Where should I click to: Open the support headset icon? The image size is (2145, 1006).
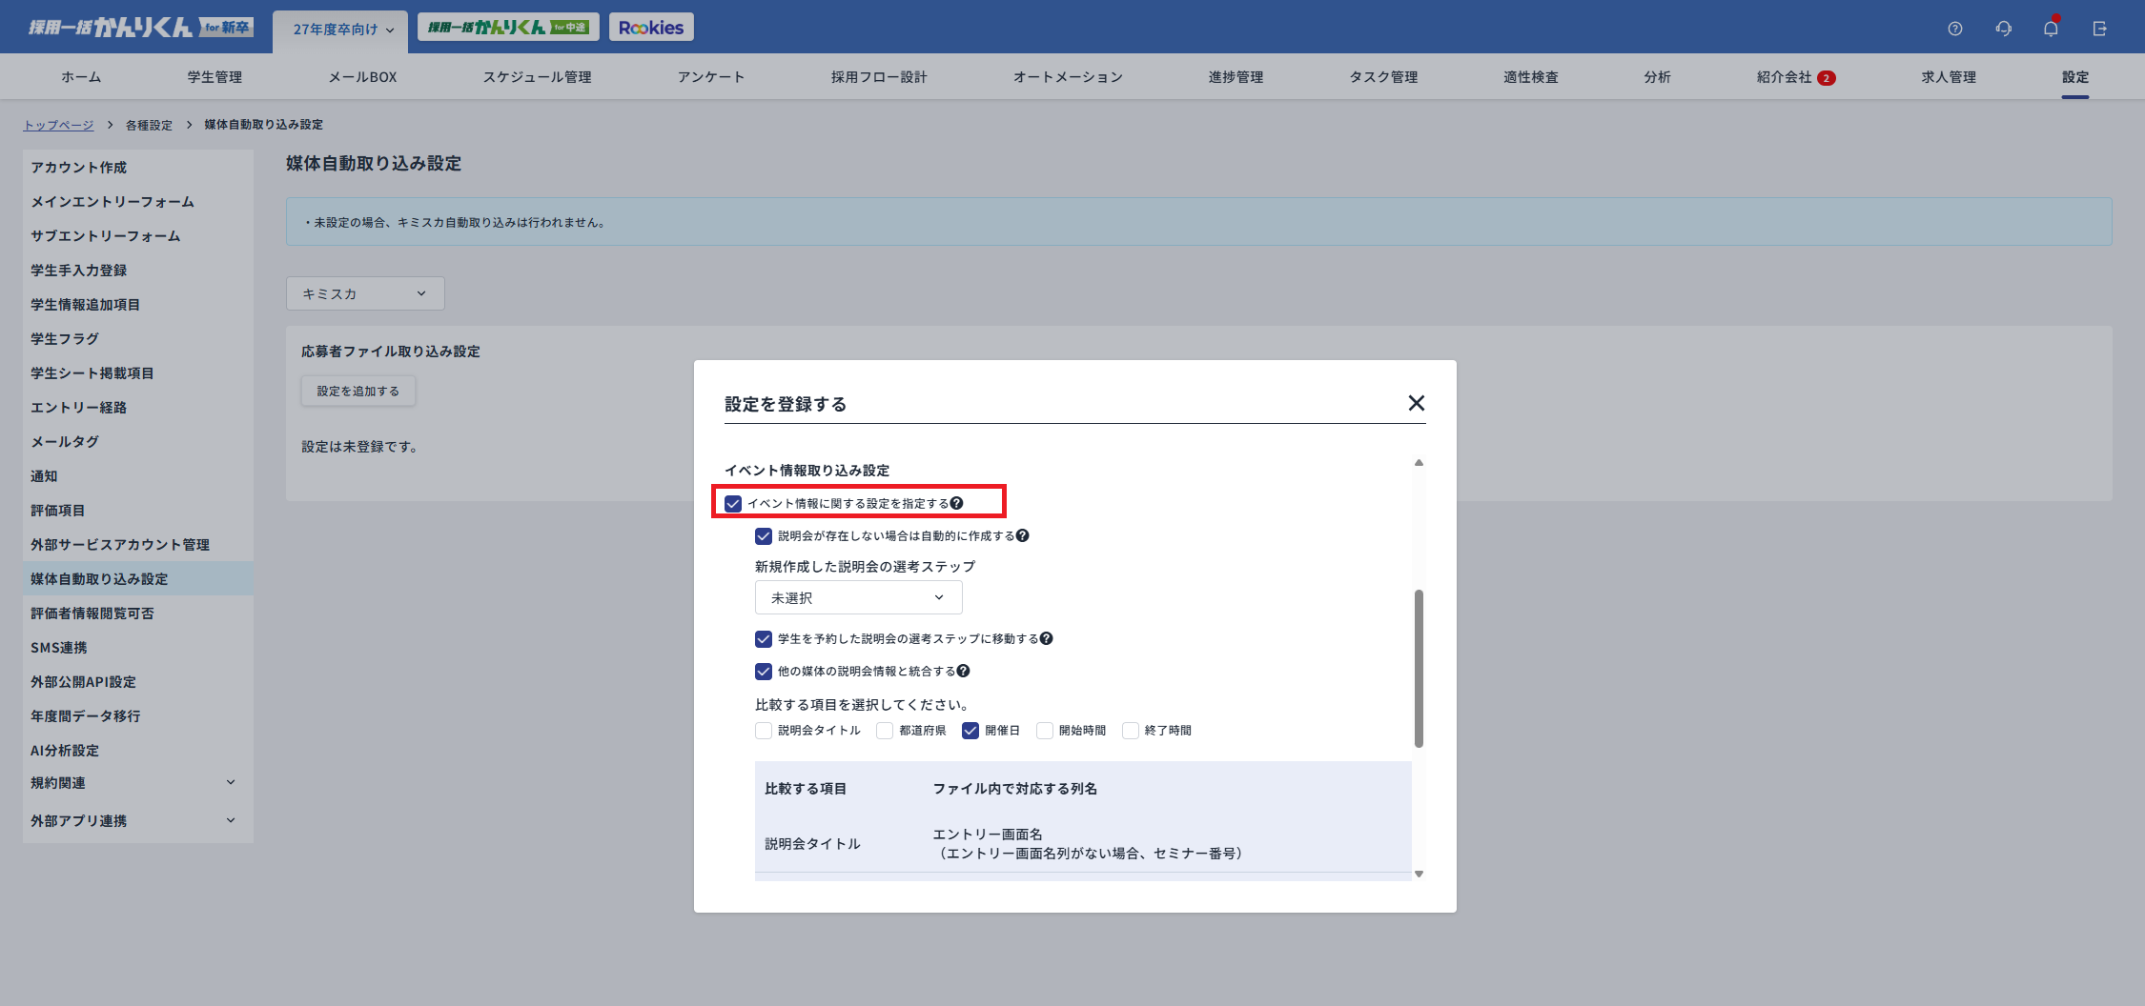(2003, 29)
